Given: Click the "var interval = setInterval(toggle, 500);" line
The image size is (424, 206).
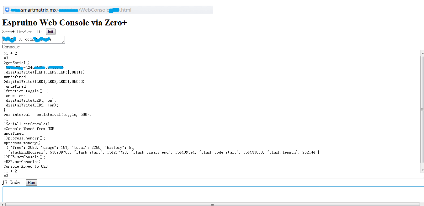Looking at the screenshot, I should [48, 115].
